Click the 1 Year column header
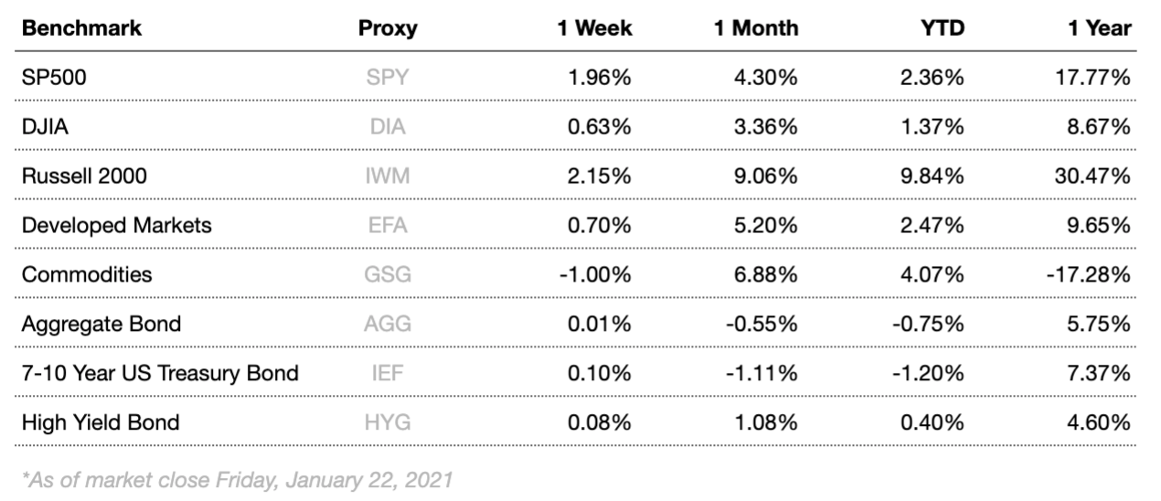The image size is (1161, 501). click(x=1099, y=28)
